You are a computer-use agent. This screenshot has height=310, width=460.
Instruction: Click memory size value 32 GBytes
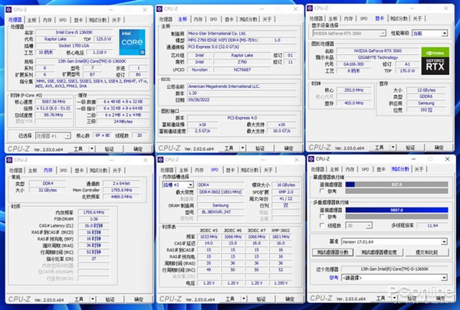(x=48, y=190)
